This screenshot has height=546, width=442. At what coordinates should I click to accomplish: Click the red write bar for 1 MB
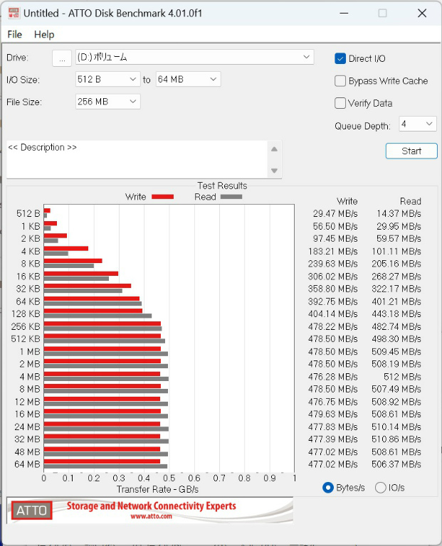pyautogui.click(x=102, y=349)
